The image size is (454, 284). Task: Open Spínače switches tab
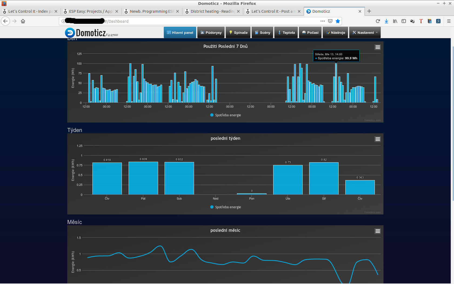(x=238, y=32)
